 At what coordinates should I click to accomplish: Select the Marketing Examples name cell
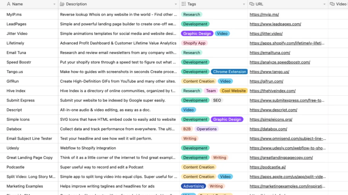click(29, 186)
